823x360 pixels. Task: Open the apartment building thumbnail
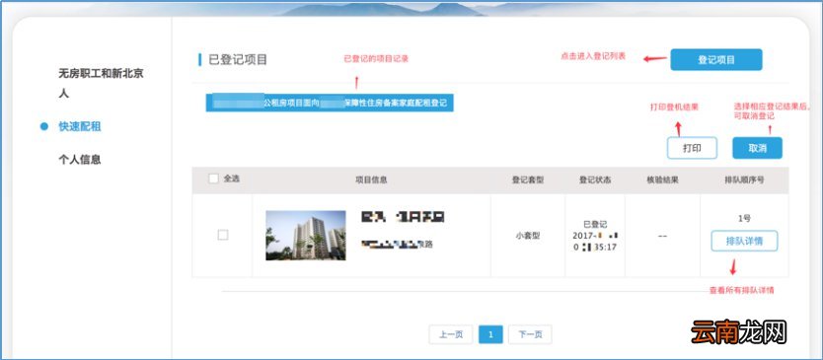pos(306,235)
